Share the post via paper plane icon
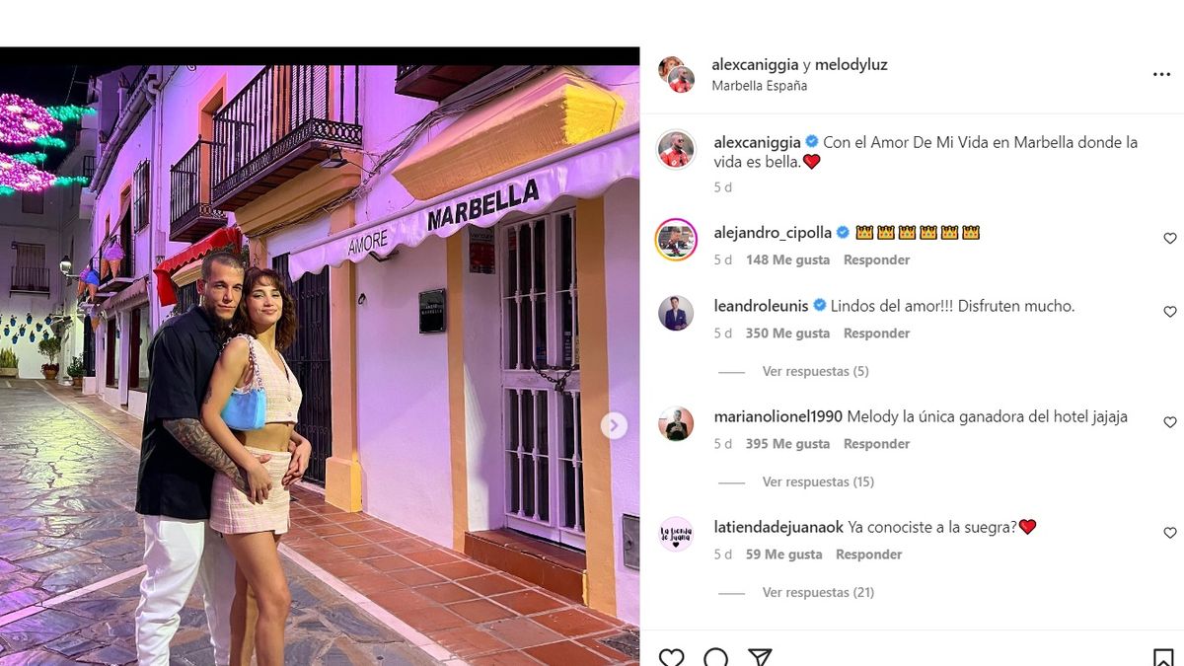This screenshot has width=1184, height=666. (x=760, y=658)
